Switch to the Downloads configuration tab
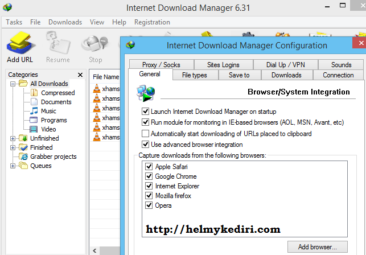Screen dimensions: 366x255 [287, 75]
